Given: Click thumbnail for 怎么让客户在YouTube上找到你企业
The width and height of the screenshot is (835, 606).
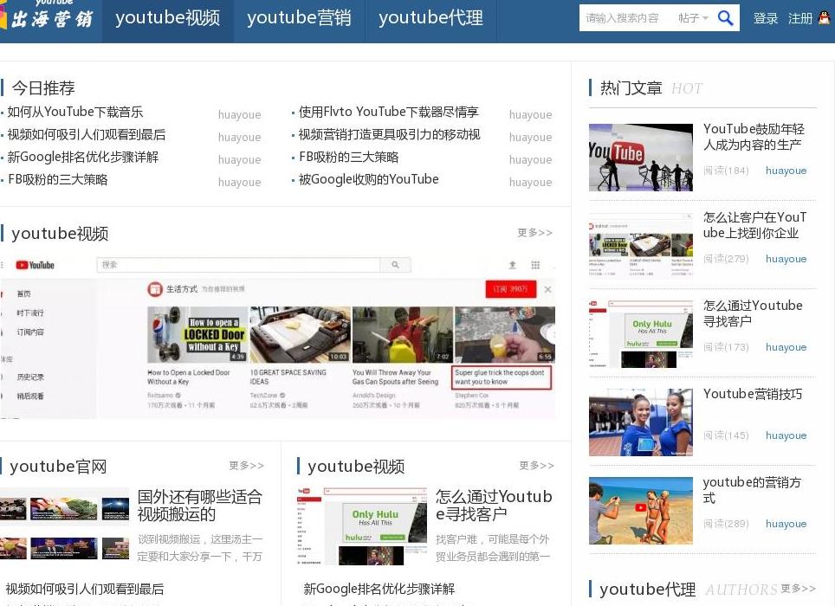Looking at the screenshot, I should [641, 246].
